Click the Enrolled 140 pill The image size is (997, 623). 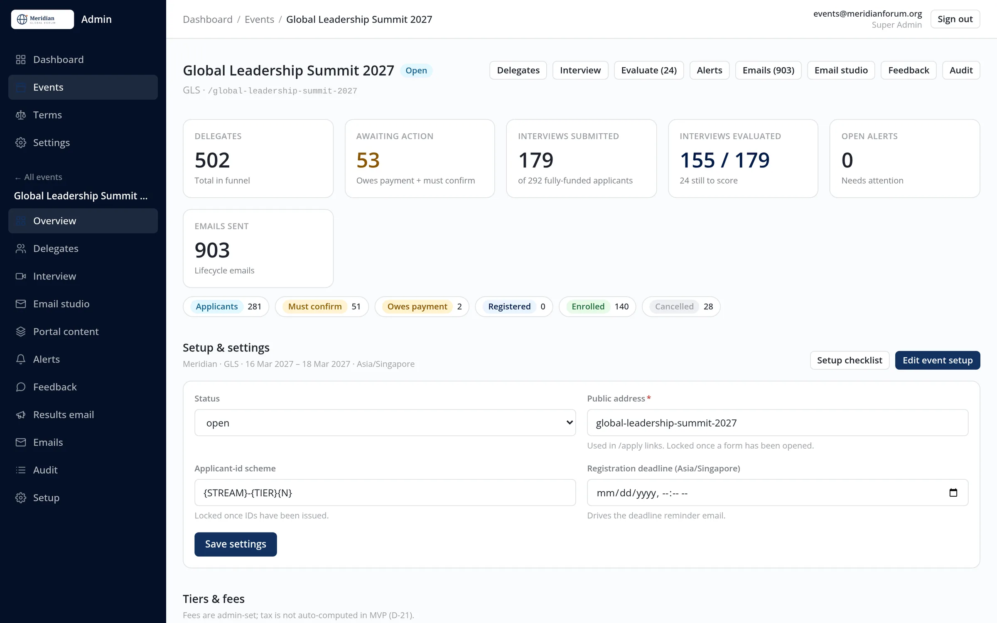pyautogui.click(x=597, y=307)
